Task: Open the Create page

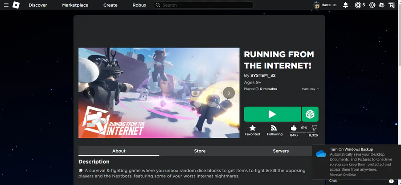Action: coord(110,5)
